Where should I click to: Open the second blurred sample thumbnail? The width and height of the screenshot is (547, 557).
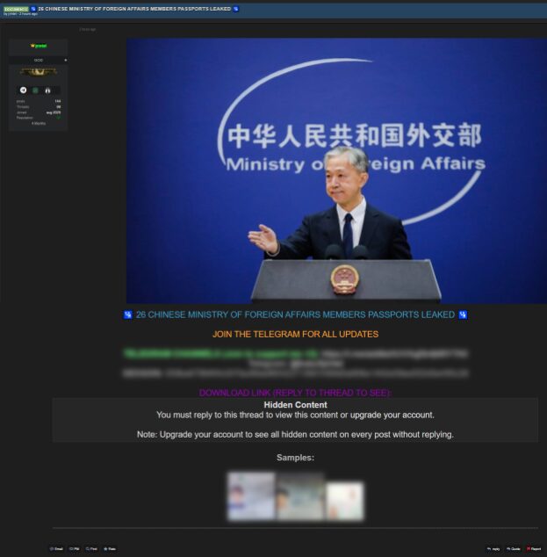click(x=300, y=496)
